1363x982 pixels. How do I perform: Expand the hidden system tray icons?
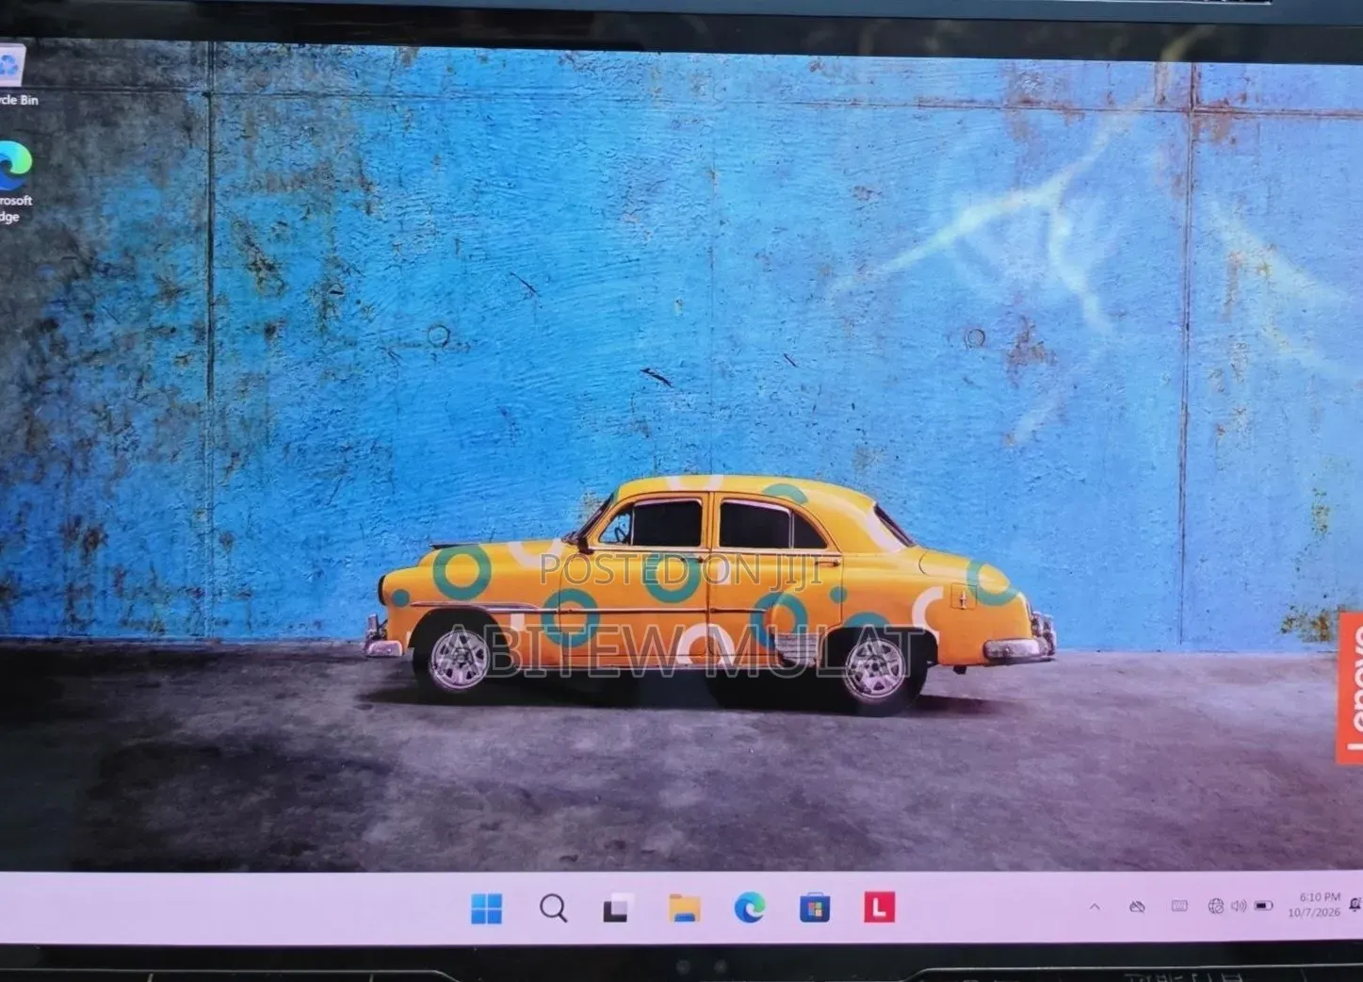coord(1095,907)
